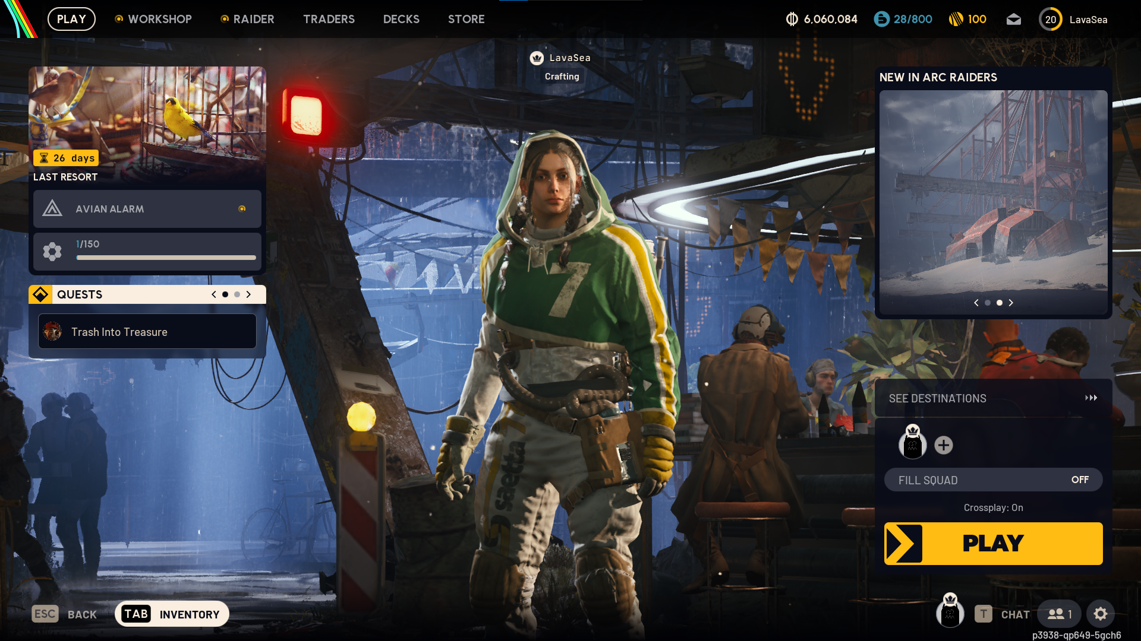This screenshot has height=641, width=1141.
Task: Select first news carousel dot
Action: tap(988, 303)
